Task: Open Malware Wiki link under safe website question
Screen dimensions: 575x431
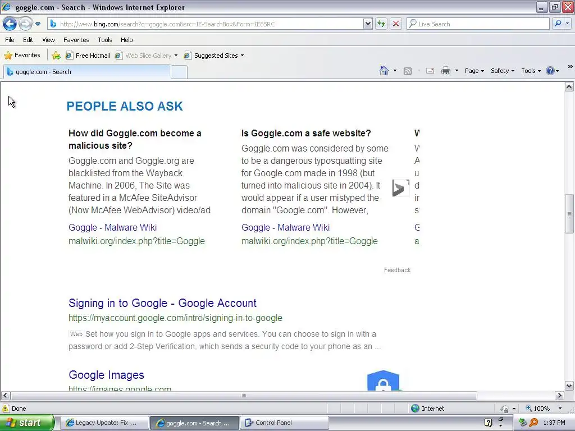Action: point(285,228)
